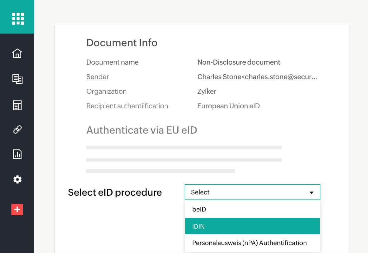
Task: Click the 'European Union eID' authentication value
Action: 228,106
